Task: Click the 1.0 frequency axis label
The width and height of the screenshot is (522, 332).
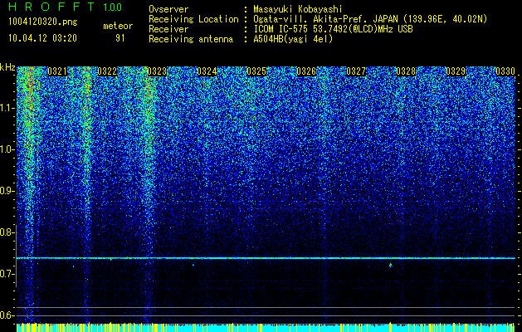Action: point(7,150)
